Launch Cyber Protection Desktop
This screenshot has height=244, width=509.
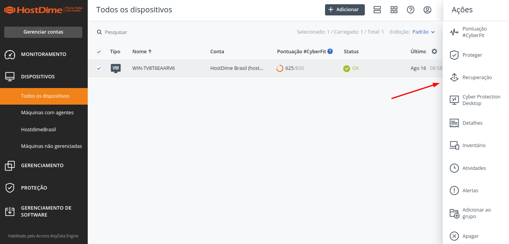(476, 100)
